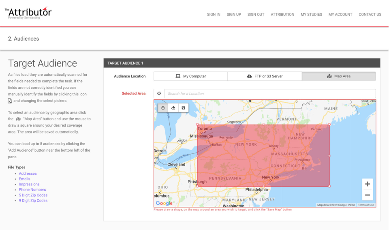This screenshot has width=389, height=230.
Task: Zoom out the map with minus button
Action: 368,195
